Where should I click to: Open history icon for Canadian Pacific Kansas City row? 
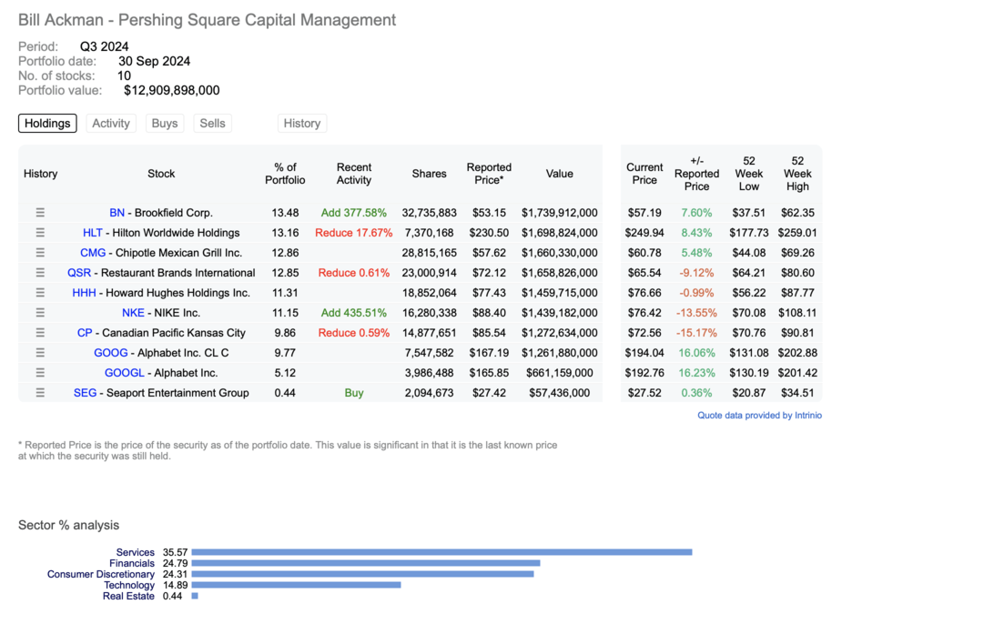tap(40, 332)
